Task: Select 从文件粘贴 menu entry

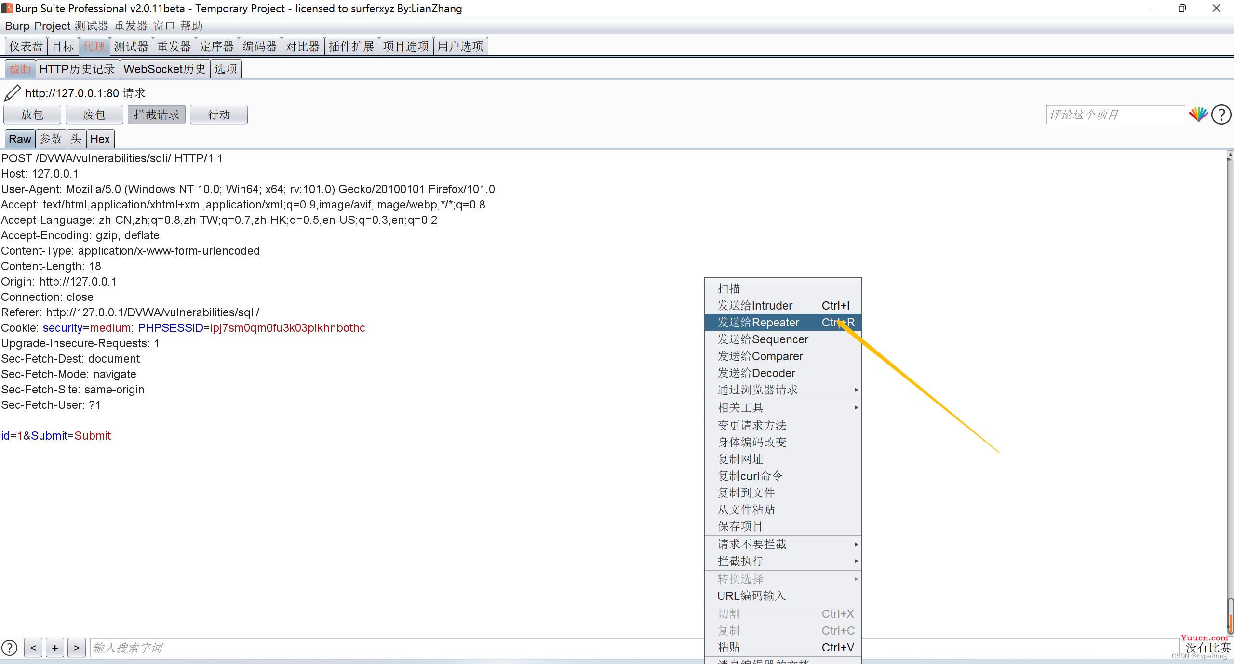Action: pyautogui.click(x=783, y=509)
